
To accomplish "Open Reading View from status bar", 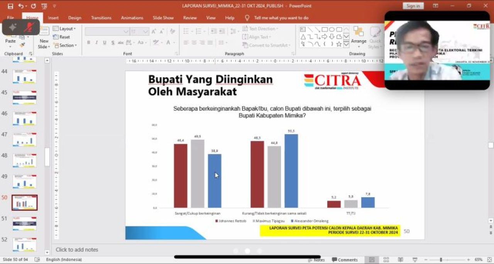I will (400, 260).
